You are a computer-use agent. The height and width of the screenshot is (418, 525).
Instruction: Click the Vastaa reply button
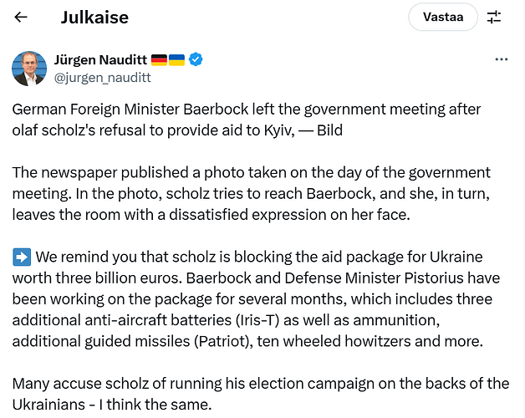click(442, 17)
